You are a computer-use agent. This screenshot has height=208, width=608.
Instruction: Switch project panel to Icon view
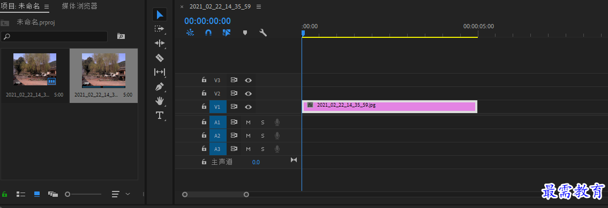[37, 194]
